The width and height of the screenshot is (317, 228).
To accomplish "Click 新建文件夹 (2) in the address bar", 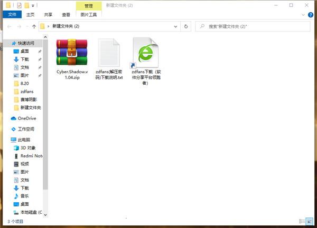I will tap(66, 26).
